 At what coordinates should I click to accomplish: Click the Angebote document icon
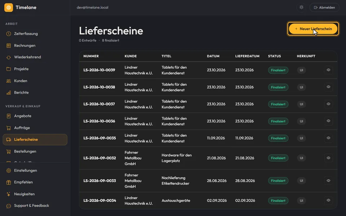coord(9,116)
